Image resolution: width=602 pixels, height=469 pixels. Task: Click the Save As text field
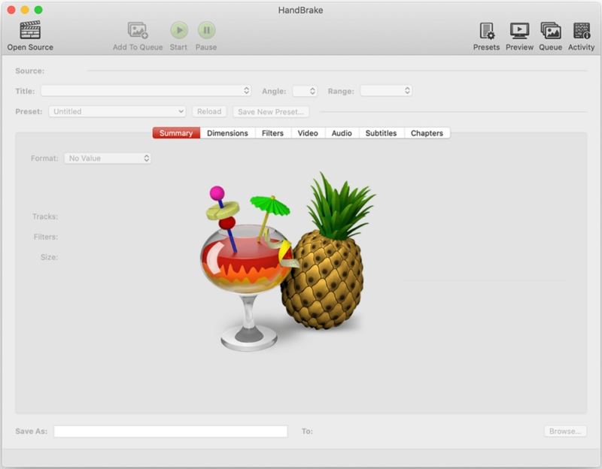[171, 431]
